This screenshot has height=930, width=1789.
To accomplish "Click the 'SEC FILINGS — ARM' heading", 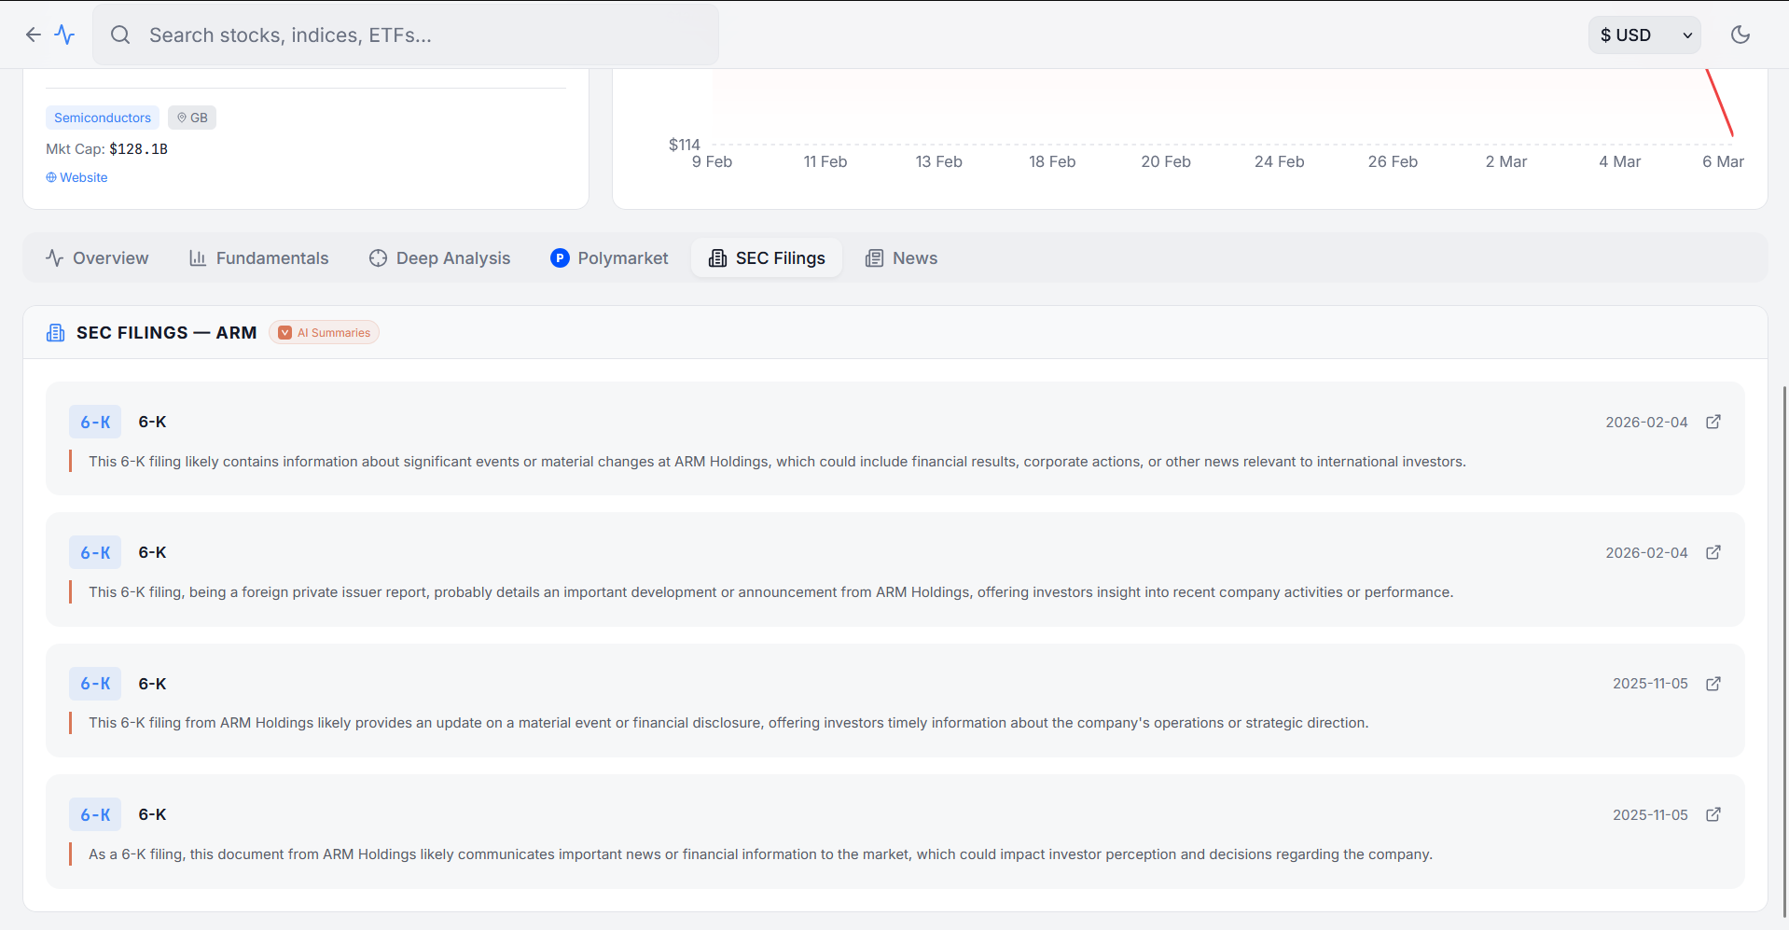I will click(x=166, y=333).
